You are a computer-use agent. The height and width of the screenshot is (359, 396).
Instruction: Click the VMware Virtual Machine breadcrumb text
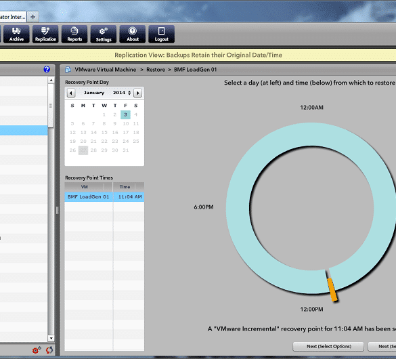click(x=106, y=70)
